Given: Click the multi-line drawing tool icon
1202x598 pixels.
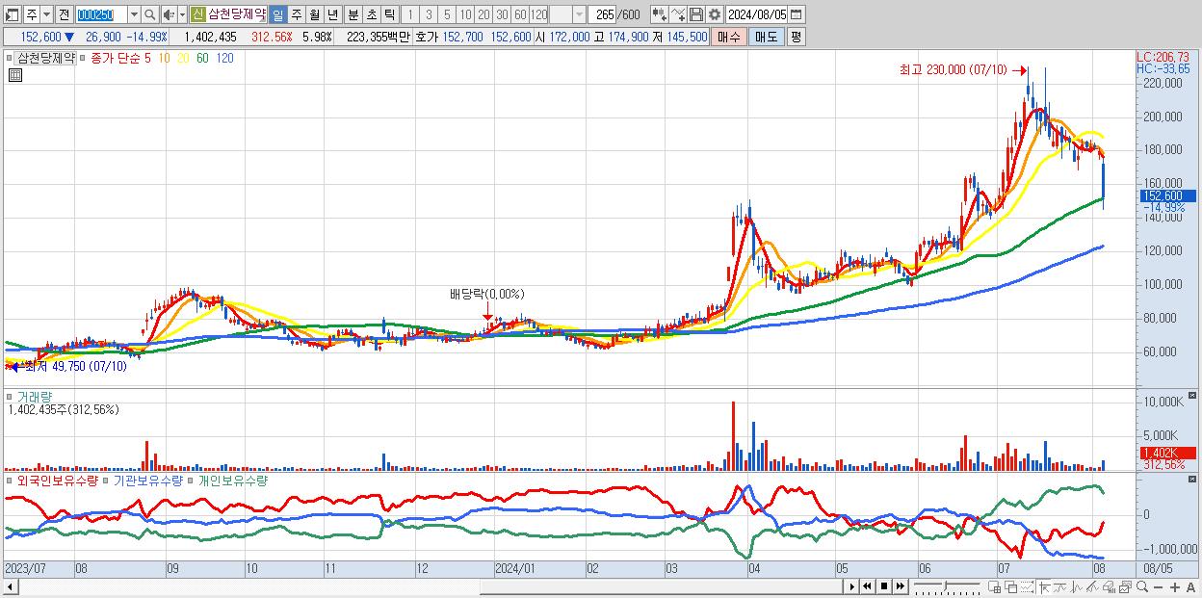Looking at the screenshot, I should (1092, 586).
